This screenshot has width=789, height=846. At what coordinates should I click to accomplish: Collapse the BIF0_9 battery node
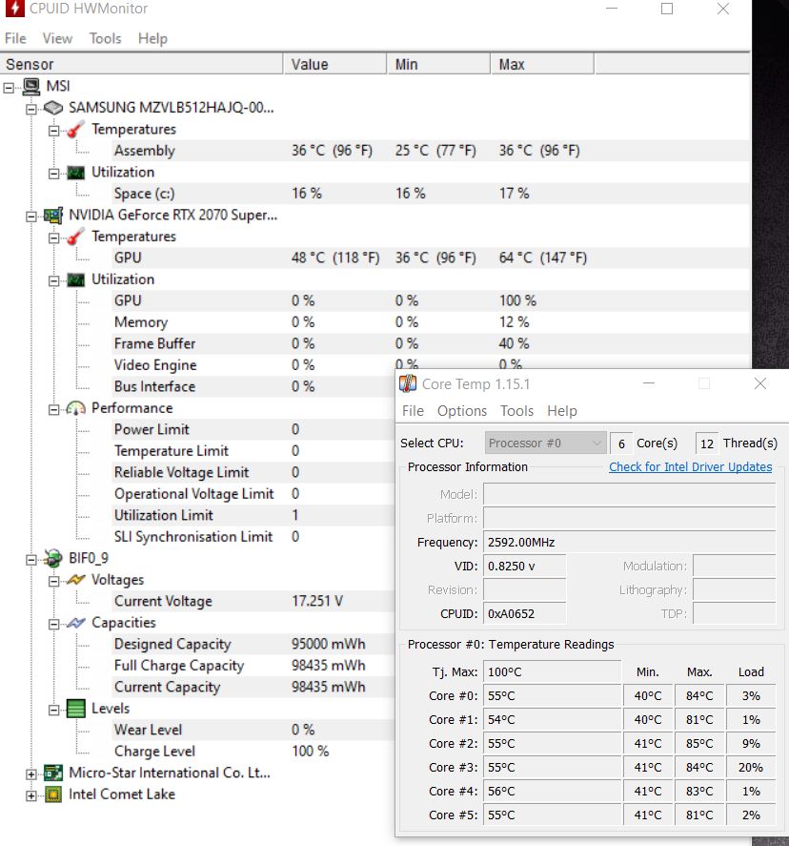31,560
